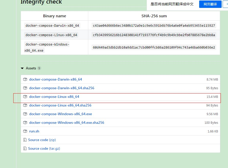Screen dimensions: 228x168
Task: Download docker-compose-Darwin-x86_64 binary
Action: [56, 80]
